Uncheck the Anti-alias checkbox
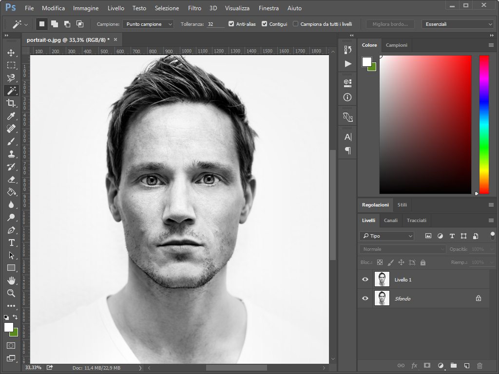Screen dimensions: 499x374 point(231,24)
